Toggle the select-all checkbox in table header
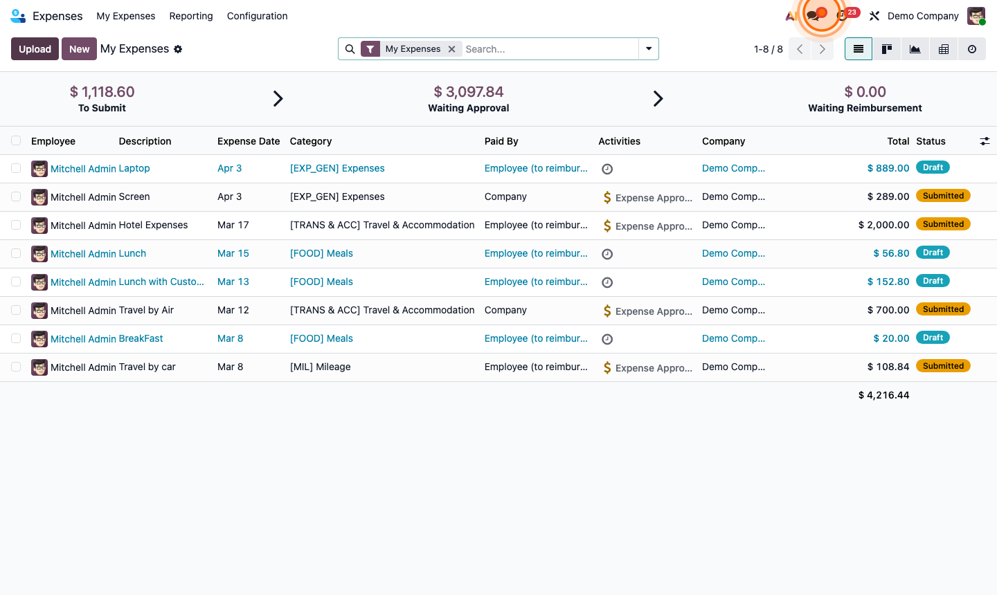 point(16,140)
